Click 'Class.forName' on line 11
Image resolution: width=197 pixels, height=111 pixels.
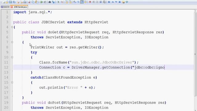click(x=53, y=62)
